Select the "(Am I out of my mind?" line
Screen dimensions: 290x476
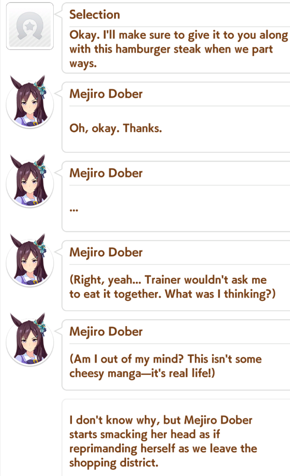click(126, 359)
